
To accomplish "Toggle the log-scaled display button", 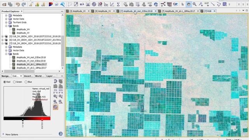I will click(x=55, y=107).
